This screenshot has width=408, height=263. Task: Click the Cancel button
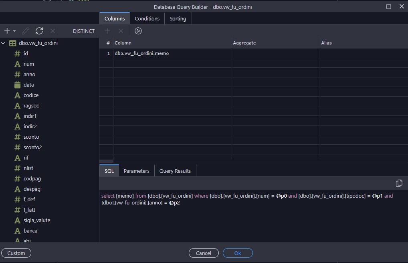(204, 253)
